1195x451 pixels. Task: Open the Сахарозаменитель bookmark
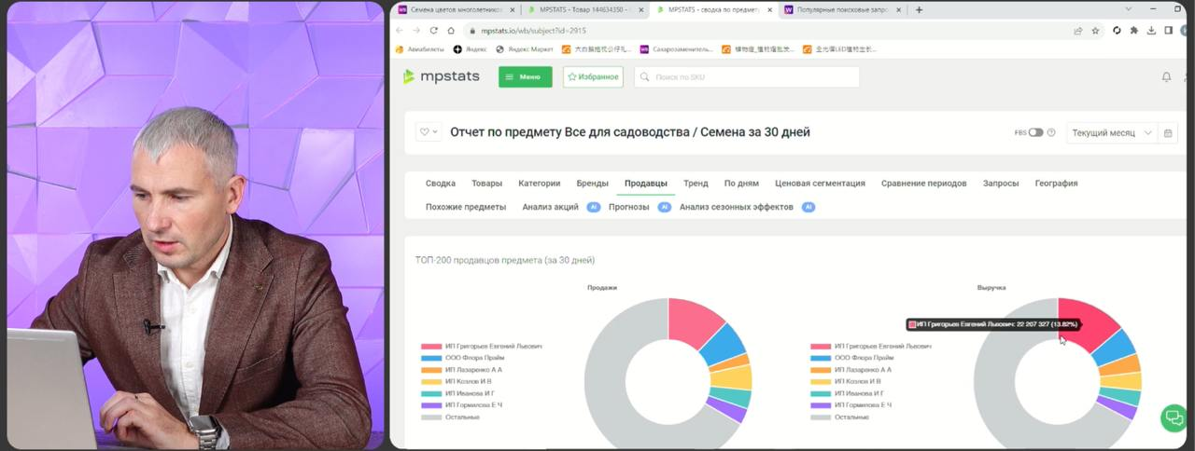(x=676, y=49)
